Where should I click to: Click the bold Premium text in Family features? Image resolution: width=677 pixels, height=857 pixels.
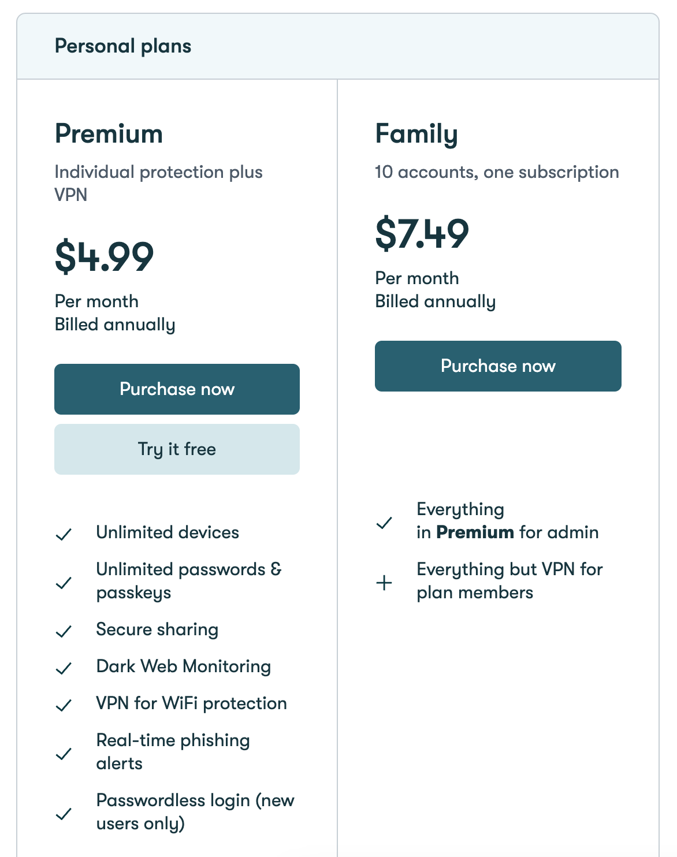475,532
